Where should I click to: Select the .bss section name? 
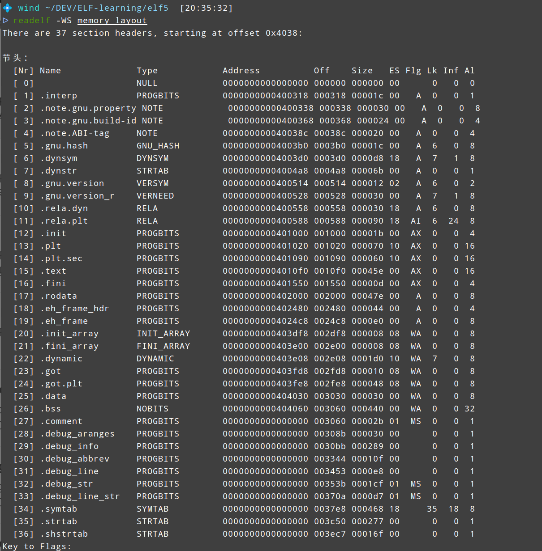pos(50,409)
